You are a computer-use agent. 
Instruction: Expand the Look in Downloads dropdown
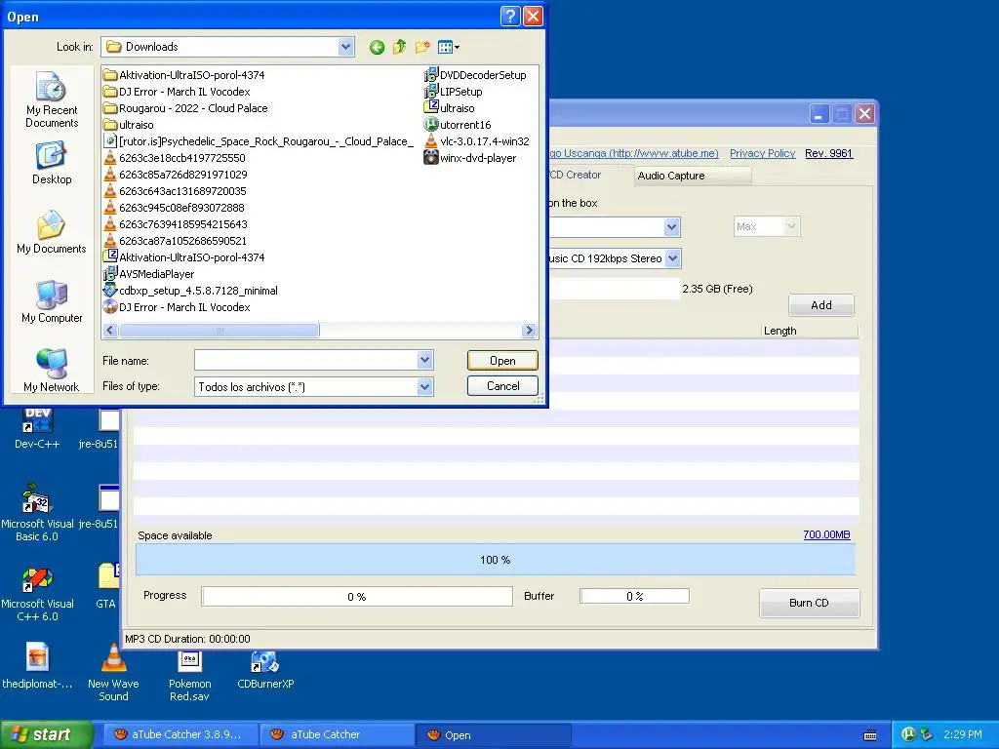[x=345, y=47]
